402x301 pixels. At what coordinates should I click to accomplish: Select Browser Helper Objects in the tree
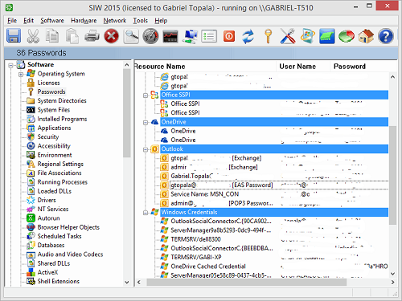[68, 227]
